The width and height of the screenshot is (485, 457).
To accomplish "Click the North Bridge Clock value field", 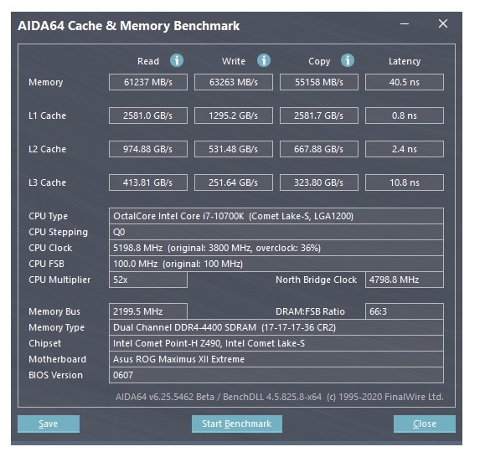I will [405, 280].
